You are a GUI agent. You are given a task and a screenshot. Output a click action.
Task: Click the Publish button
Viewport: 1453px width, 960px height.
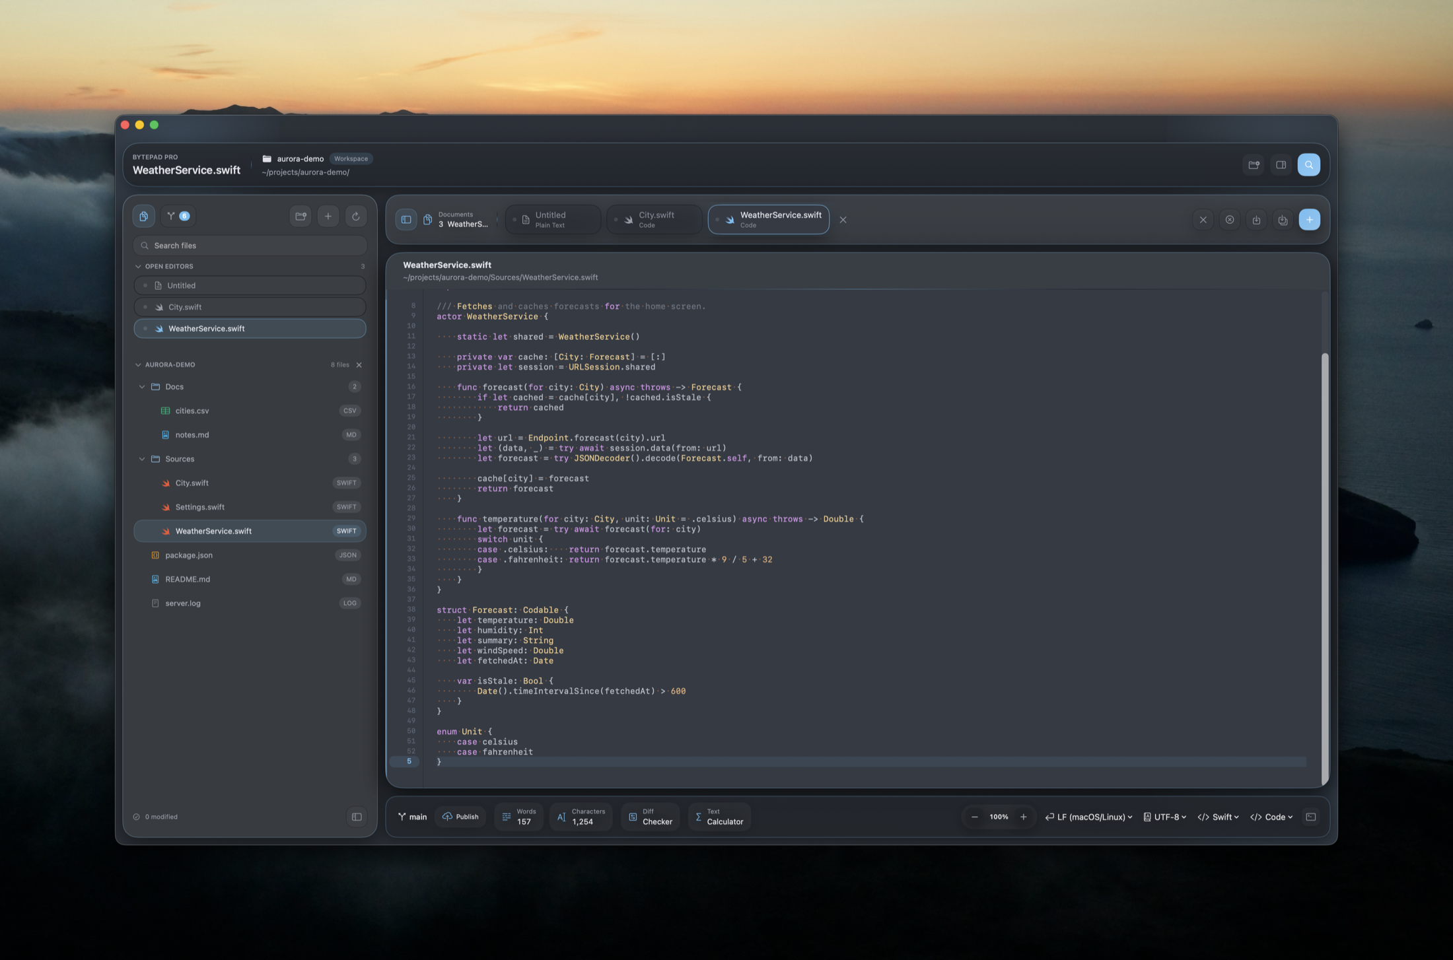coord(460,817)
